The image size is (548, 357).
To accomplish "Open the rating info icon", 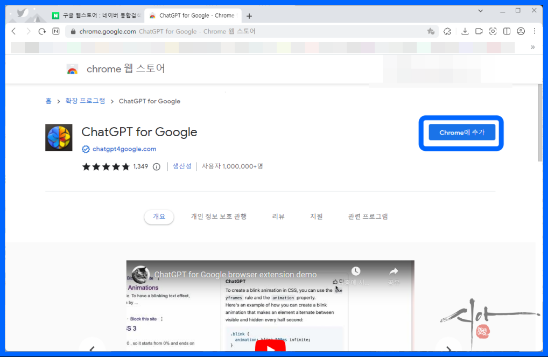I will coord(157,167).
